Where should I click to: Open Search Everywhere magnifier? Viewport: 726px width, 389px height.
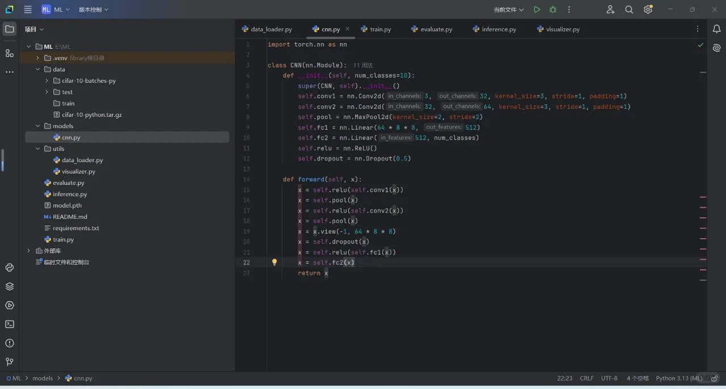[x=629, y=10]
